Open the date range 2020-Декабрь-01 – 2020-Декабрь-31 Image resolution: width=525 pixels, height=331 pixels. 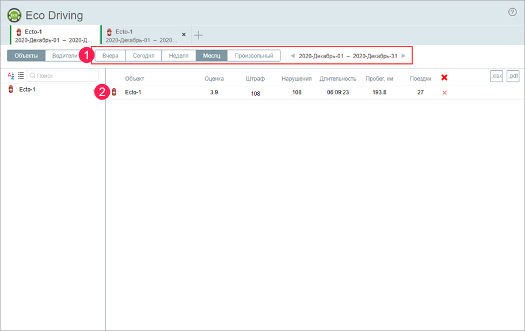(348, 56)
